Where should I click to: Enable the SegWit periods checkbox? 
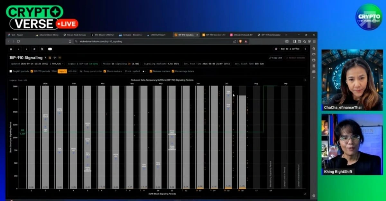coord(11,71)
